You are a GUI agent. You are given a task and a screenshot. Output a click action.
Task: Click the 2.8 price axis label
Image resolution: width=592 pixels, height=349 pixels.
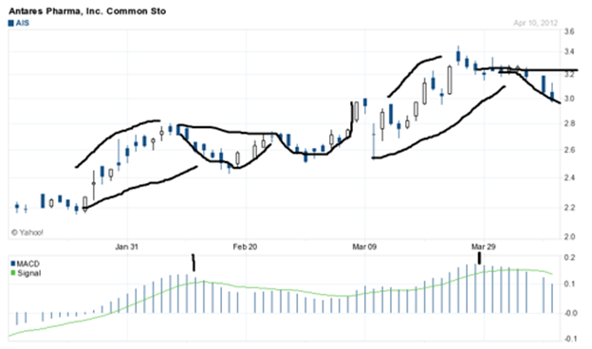point(569,123)
